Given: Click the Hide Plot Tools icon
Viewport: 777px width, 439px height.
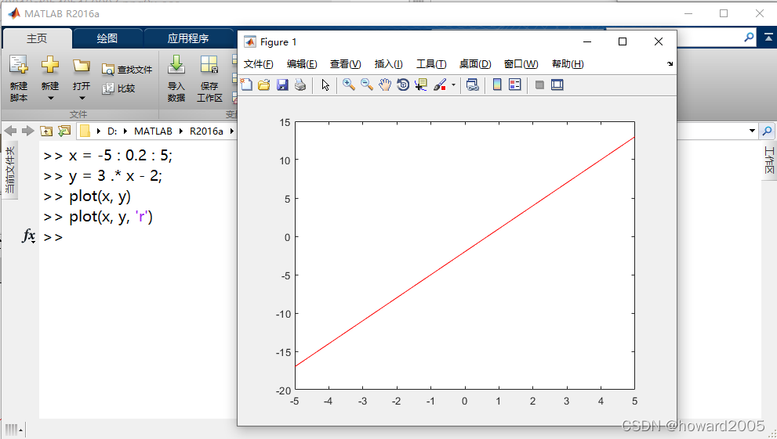Looking at the screenshot, I should (x=539, y=85).
